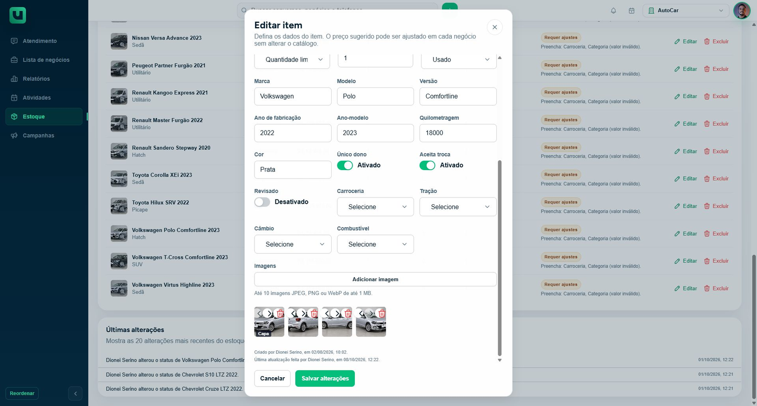
Task: Open the Câmbio dropdown
Action: click(293, 244)
